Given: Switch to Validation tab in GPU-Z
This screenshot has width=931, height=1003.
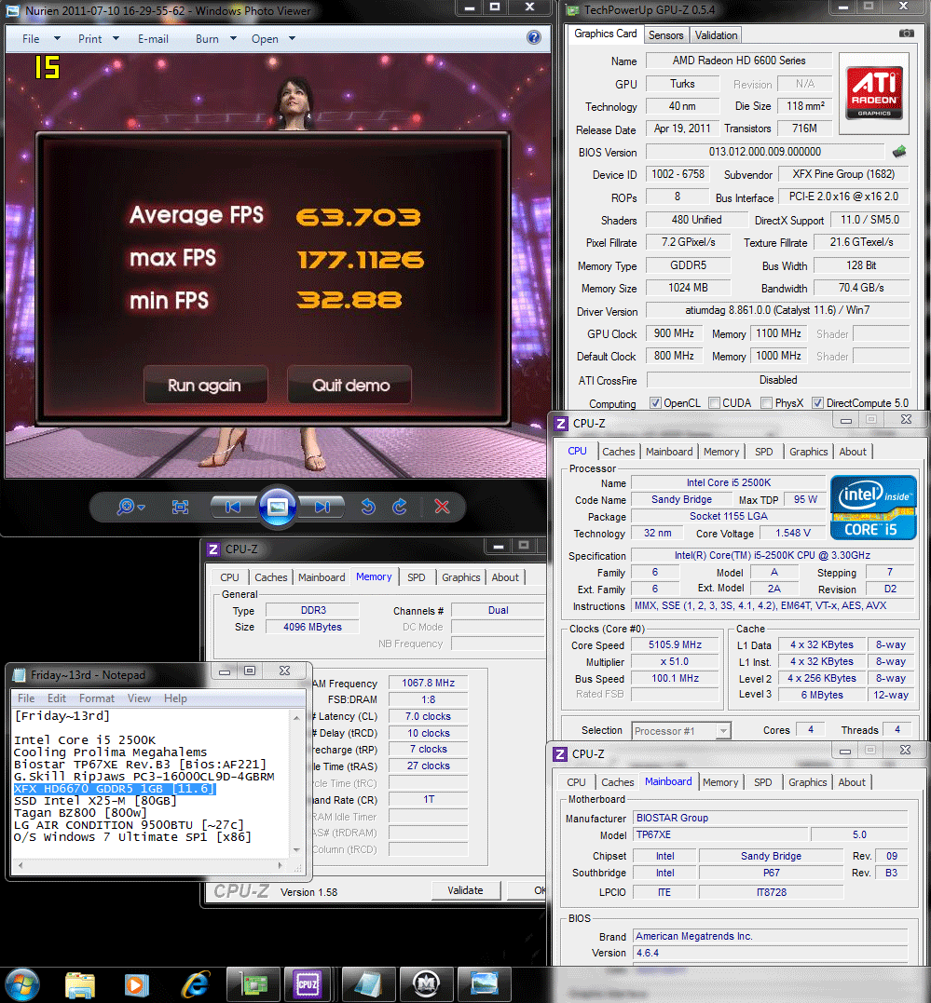Looking at the screenshot, I should point(716,35).
